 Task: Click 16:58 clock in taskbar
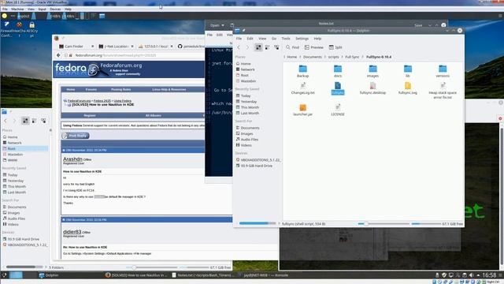pyautogui.click(x=489, y=275)
